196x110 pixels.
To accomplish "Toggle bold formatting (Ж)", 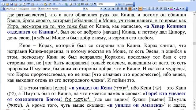I will [x=105, y=9].
